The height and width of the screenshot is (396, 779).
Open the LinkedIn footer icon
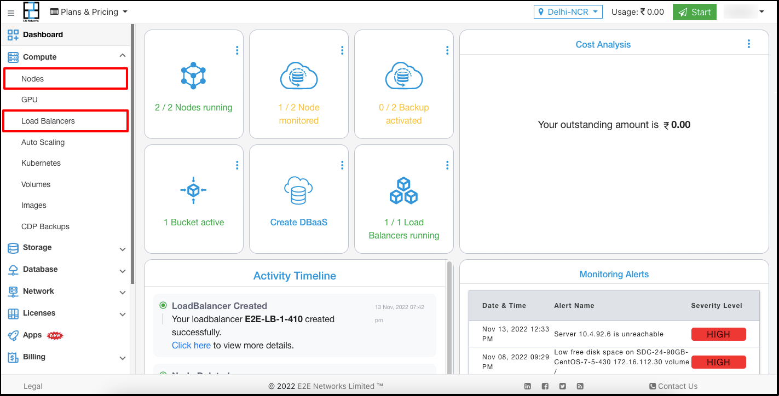pyautogui.click(x=528, y=386)
